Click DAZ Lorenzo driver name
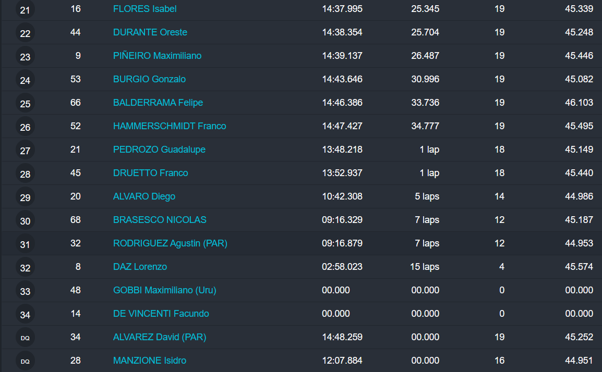602x372 pixels. tap(140, 267)
